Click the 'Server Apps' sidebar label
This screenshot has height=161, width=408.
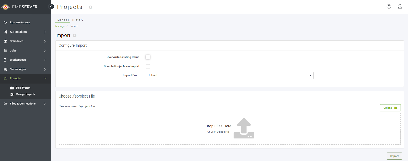pyautogui.click(x=18, y=69)
